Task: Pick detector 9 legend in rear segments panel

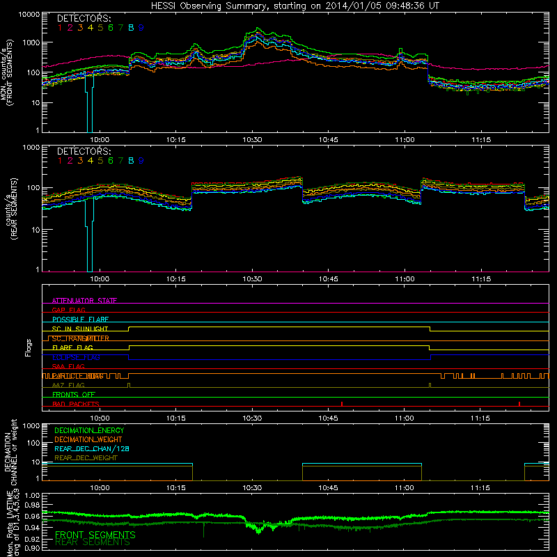Action: [141, 161]
